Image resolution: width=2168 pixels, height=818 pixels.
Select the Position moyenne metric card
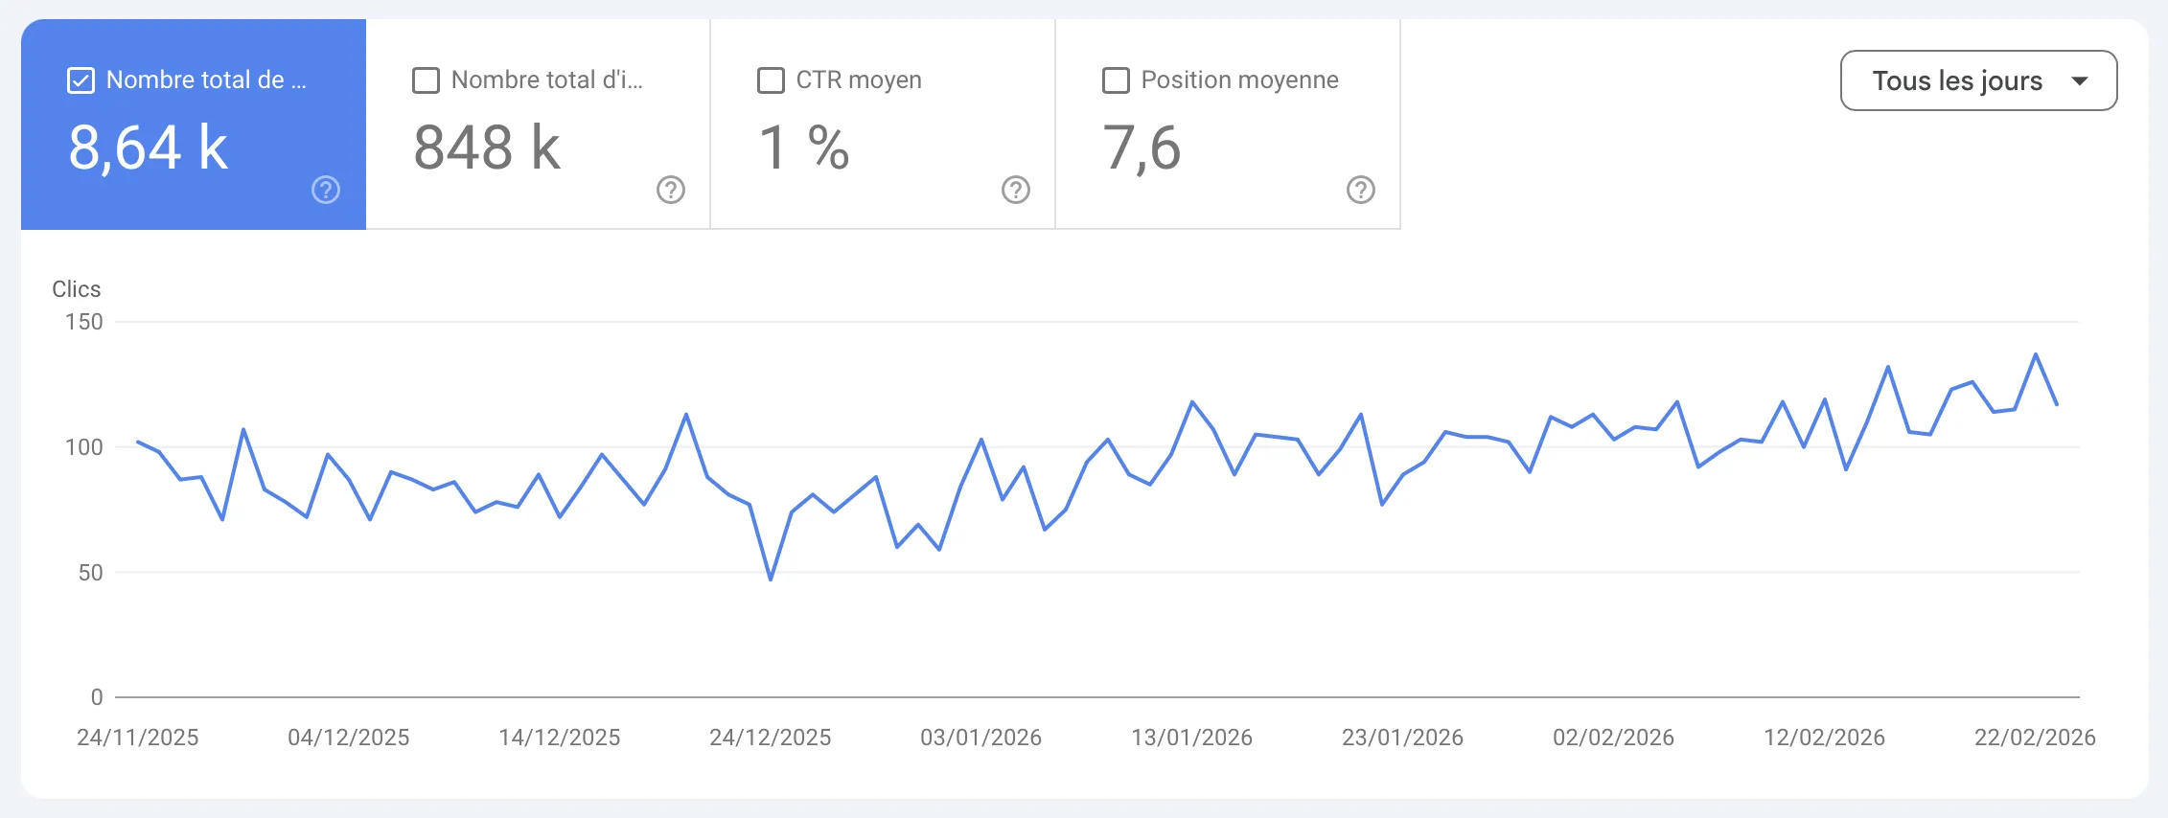(x=1227, y=125)
